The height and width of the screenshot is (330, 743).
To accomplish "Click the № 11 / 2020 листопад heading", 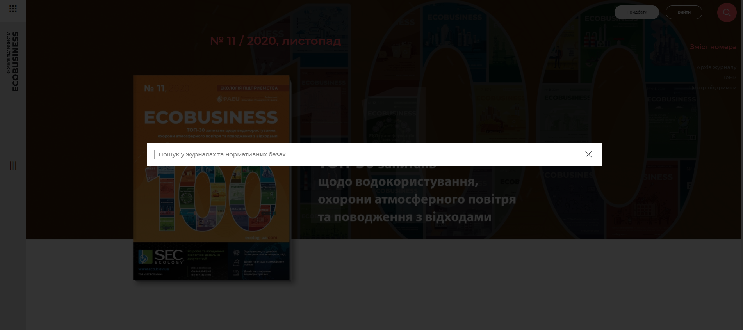I will [275, 41].
